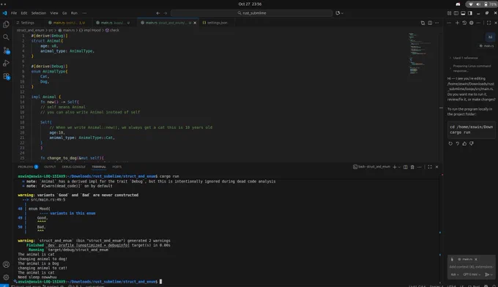
Task: Open the Source Control view
Action: pyautogui.click(x=6, y=51)
